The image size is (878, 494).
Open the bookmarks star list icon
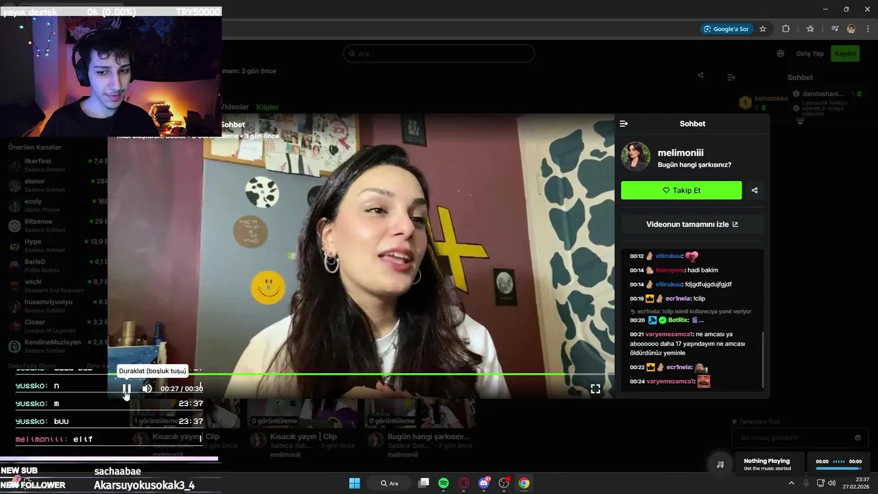pyautogui.click(x=810, y=29)
